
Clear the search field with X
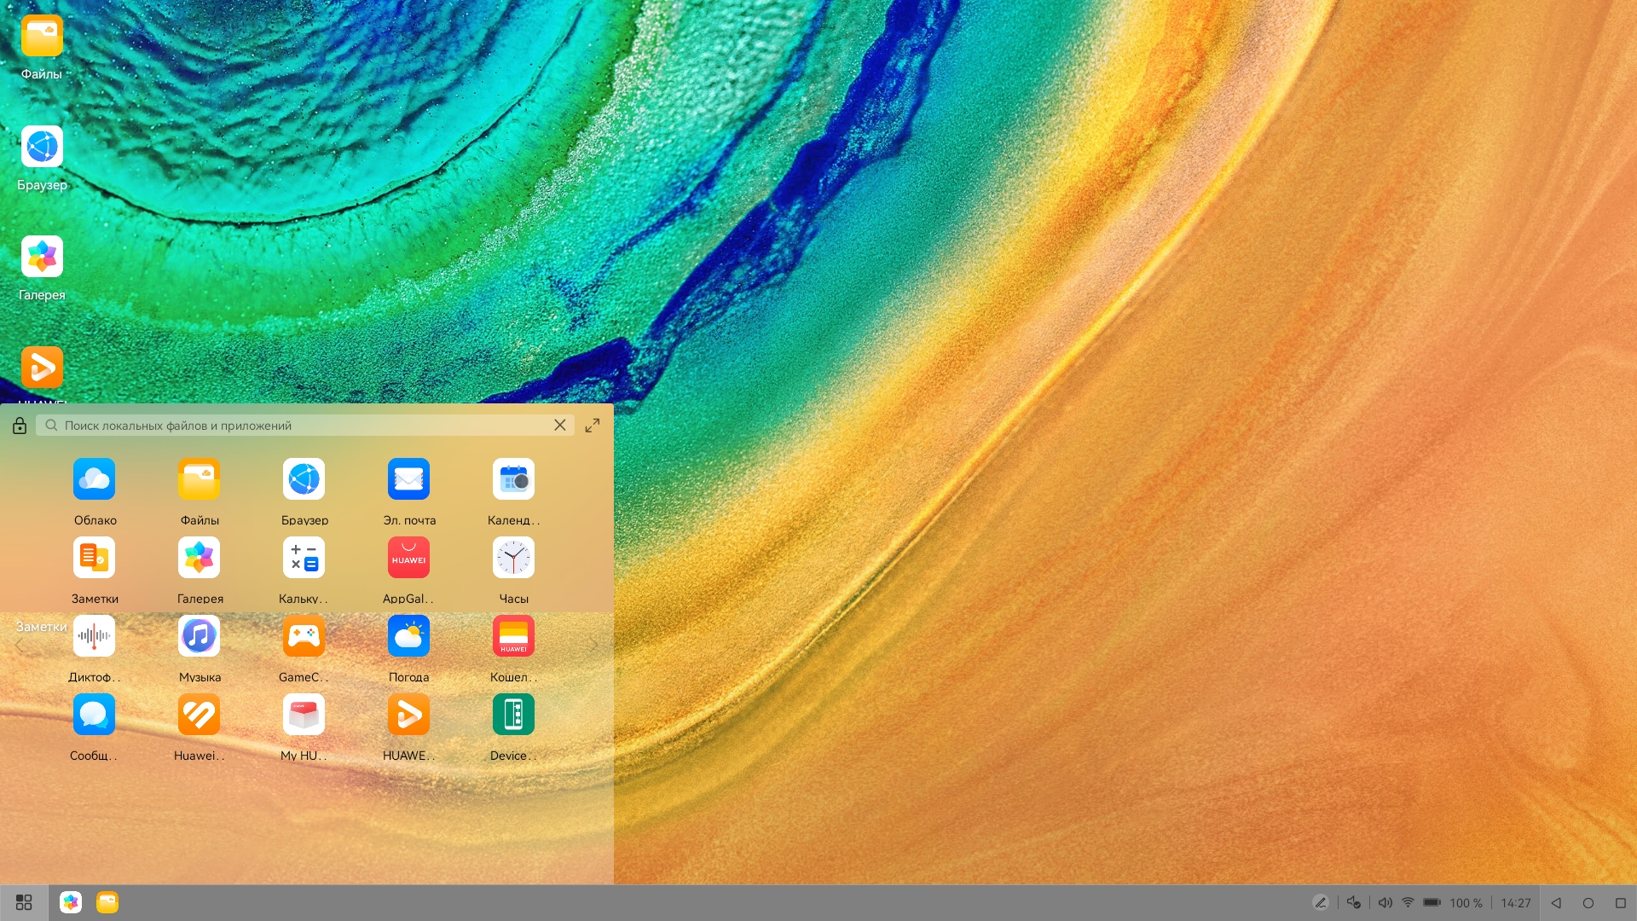click(x=560, y=426)
